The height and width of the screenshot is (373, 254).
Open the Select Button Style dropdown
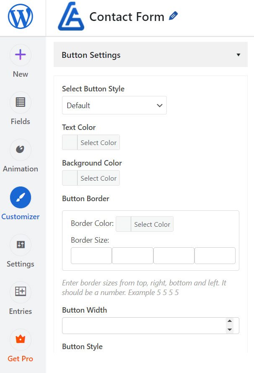[114, 106]
